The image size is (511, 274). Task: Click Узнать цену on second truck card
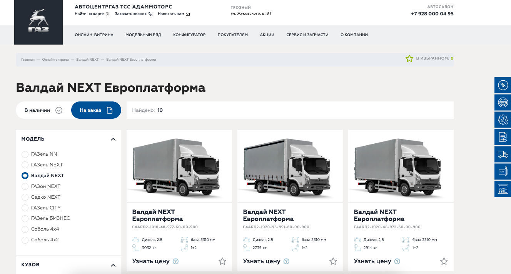(x=262, y=261)
